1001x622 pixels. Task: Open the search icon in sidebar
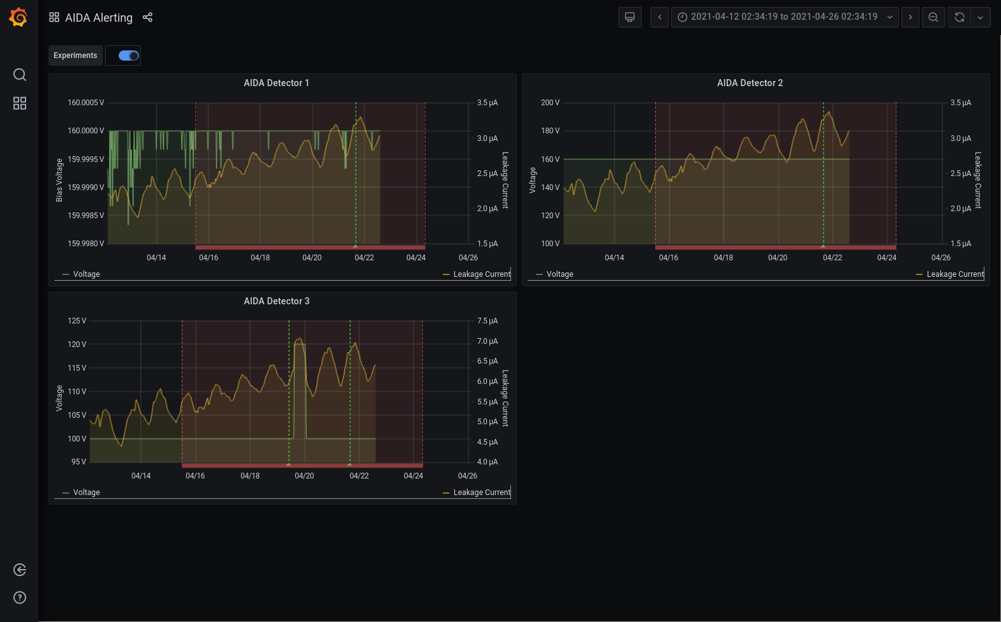click(20, 75)
